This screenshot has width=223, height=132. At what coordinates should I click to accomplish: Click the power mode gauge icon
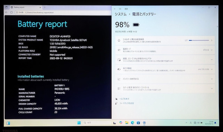(119, 50)
